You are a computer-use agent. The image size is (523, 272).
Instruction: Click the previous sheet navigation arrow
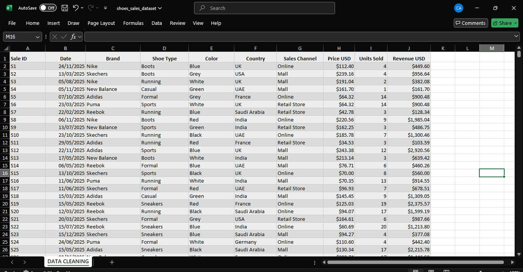click(12, 262)
